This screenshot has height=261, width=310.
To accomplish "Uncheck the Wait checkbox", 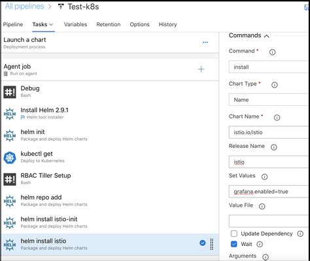I will tap(234, 244).
